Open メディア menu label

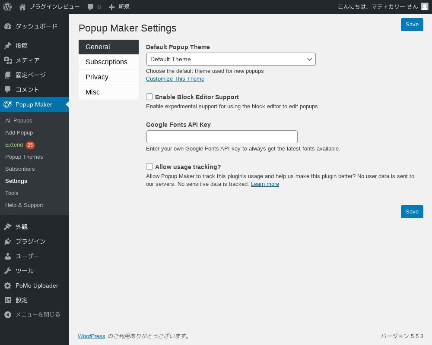point(28,60)
